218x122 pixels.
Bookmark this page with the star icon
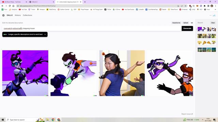(185, 6)
